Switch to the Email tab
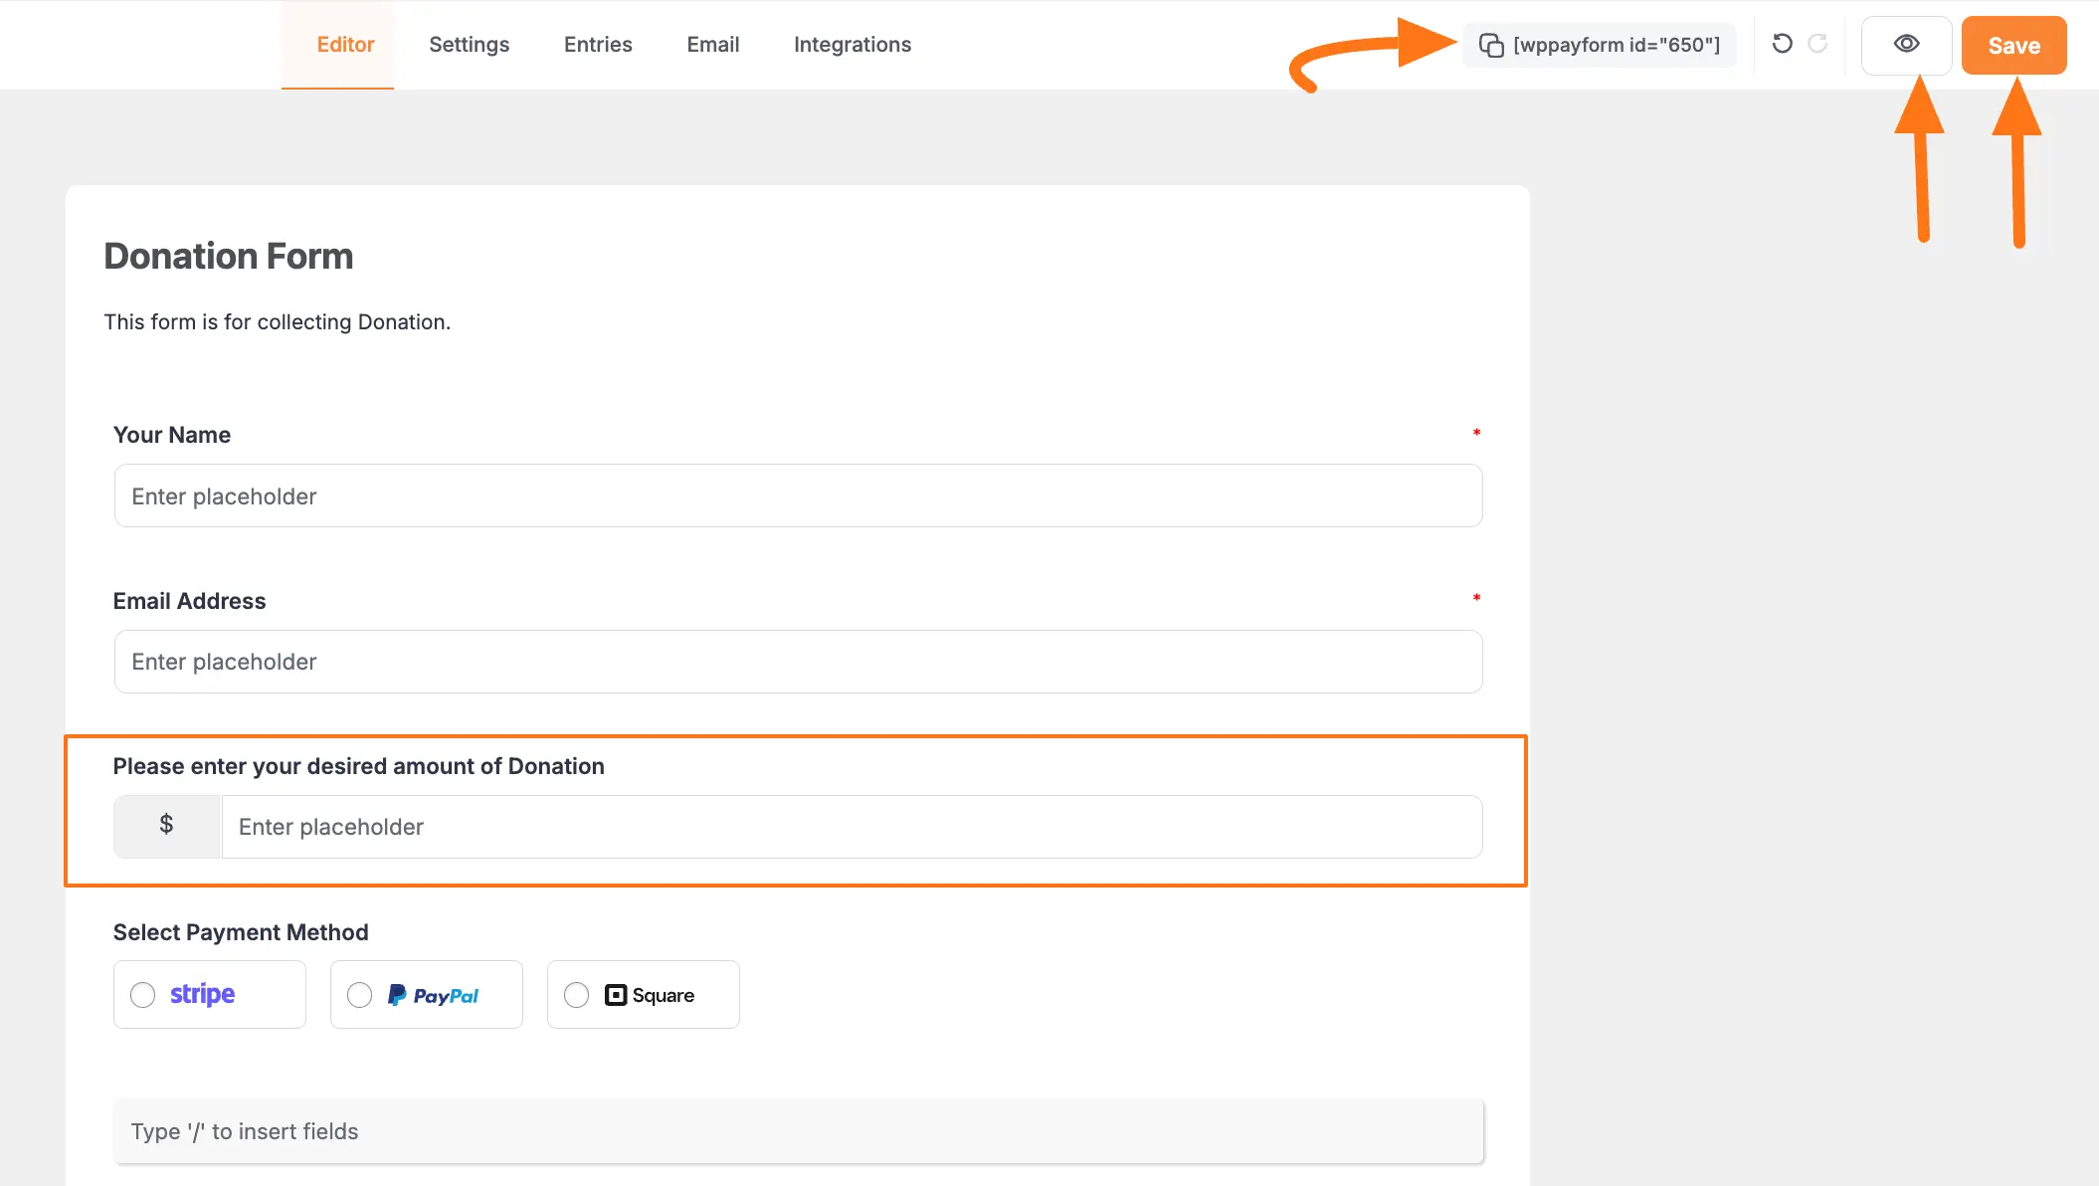 pyautogui.click(x=712, y=44)
